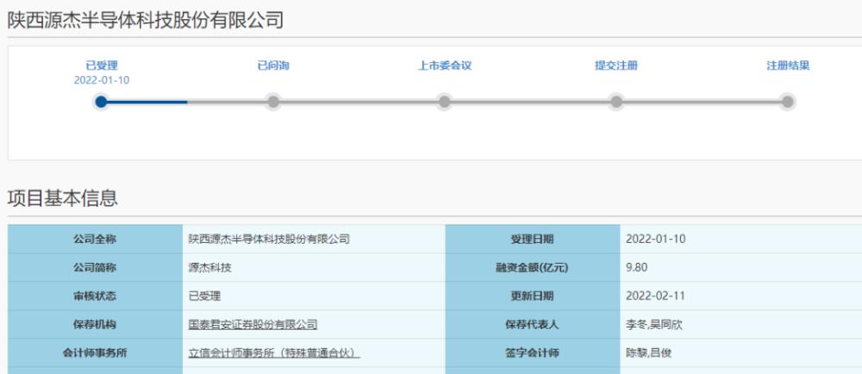The image size is (862, 374).
Task: Click the 融资金额(亿元) header cell
Action: click(x=532, y=267)
